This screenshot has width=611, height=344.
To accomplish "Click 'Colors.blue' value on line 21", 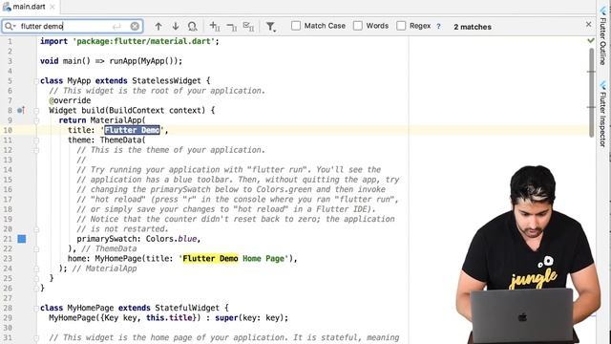I will (x=173, y=239).
